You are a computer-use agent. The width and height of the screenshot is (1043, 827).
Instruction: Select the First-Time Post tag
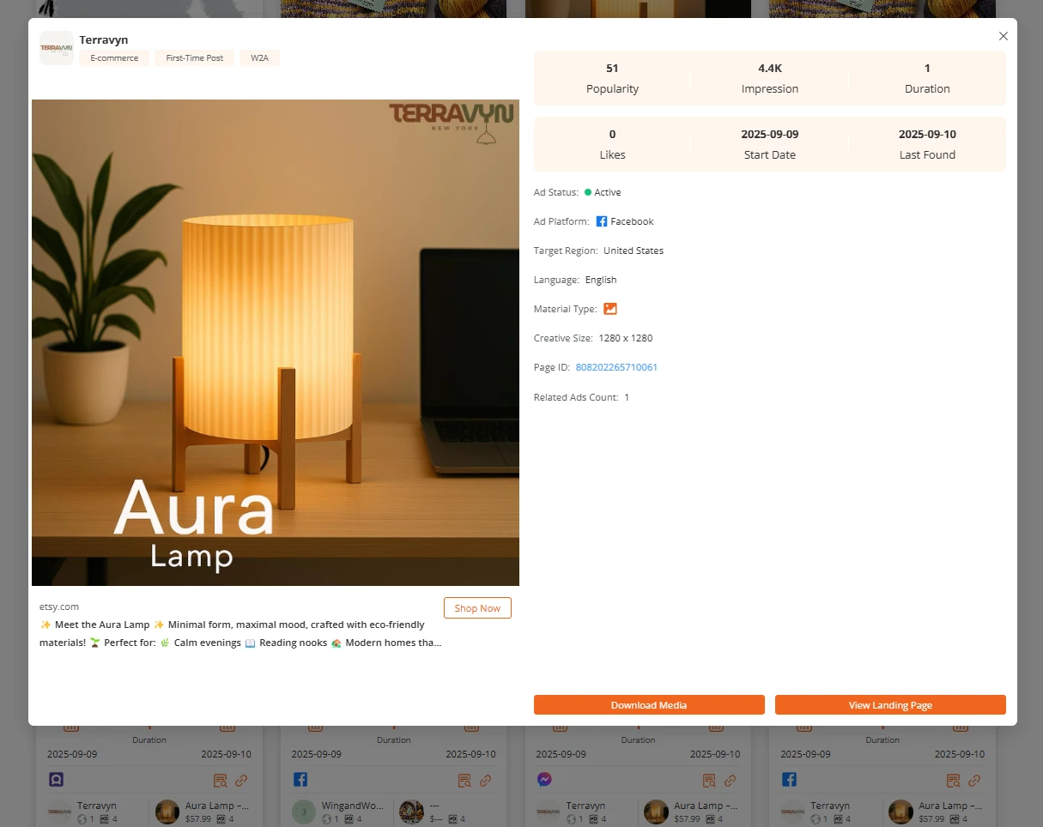[194, 58]
